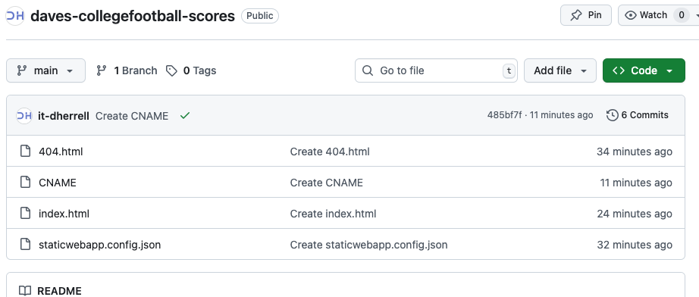
Task: Open the CNAME file
Action: click(x=58, y=183)
